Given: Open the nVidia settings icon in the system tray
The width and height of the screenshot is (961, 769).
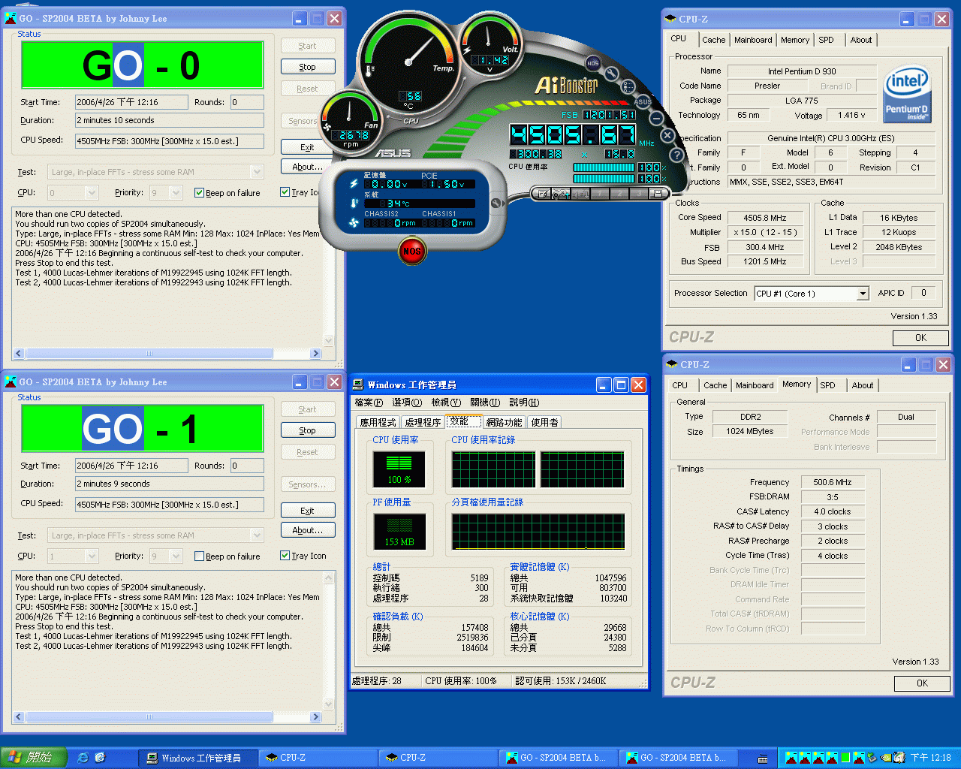Looking at the screenshot, I should pos(886,757).
